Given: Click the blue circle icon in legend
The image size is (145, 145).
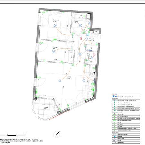Looking at the screenshot, I should (x=114, y=96).
